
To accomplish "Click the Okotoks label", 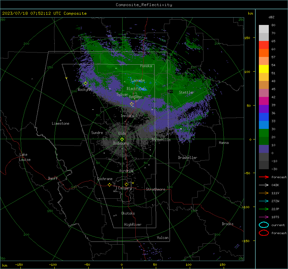I will [x=128, y=213].
